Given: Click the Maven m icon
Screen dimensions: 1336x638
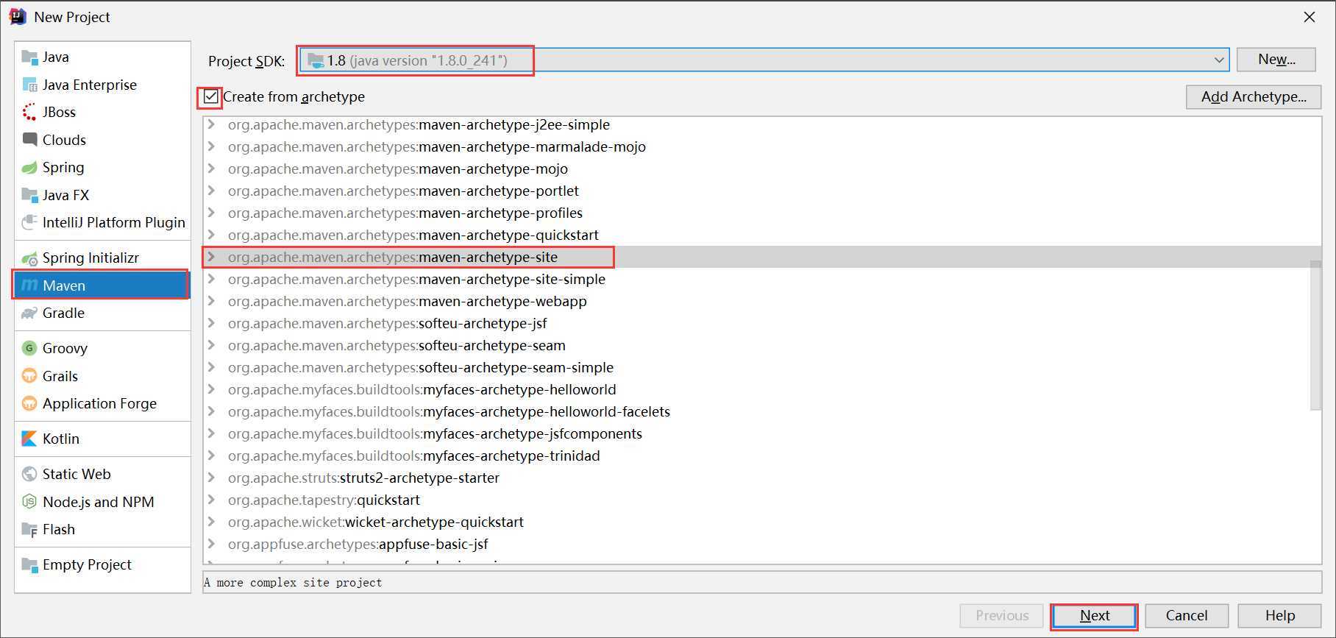Looking at the screenshot, I should pyautogui.click(x=29, y=286).
